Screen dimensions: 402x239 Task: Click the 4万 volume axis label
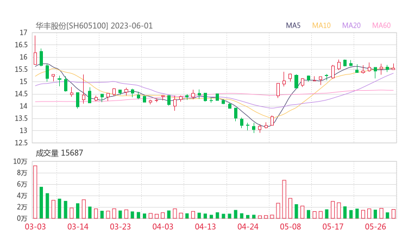pyautogui.click(x=22, y=196)
